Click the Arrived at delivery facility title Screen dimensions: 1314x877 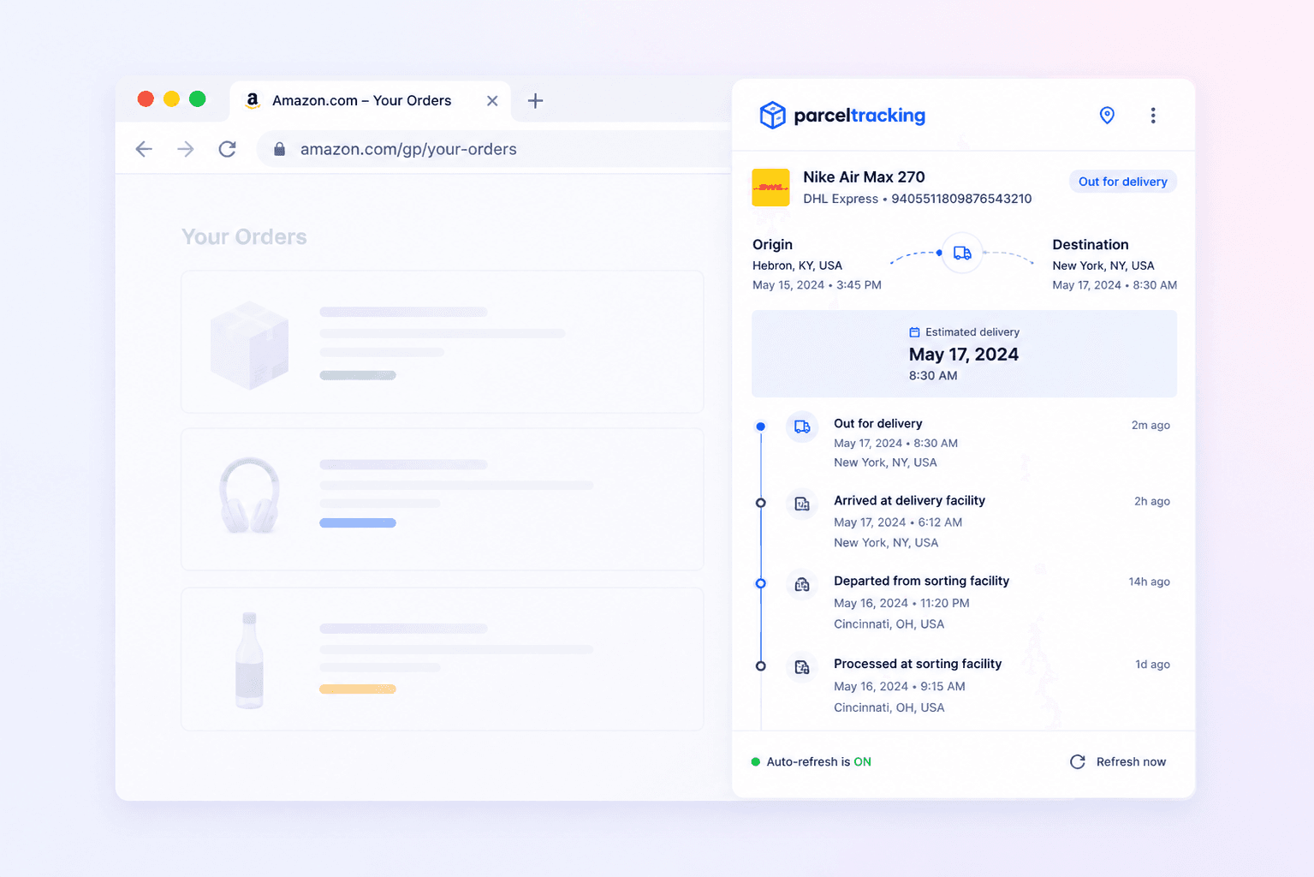909,500
